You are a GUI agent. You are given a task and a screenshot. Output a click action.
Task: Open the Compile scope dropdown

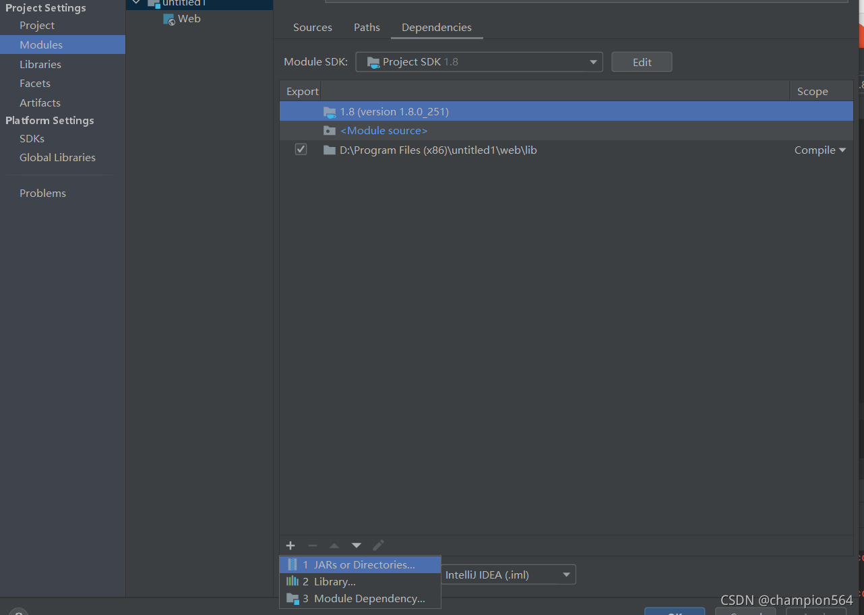pos(820,150)
